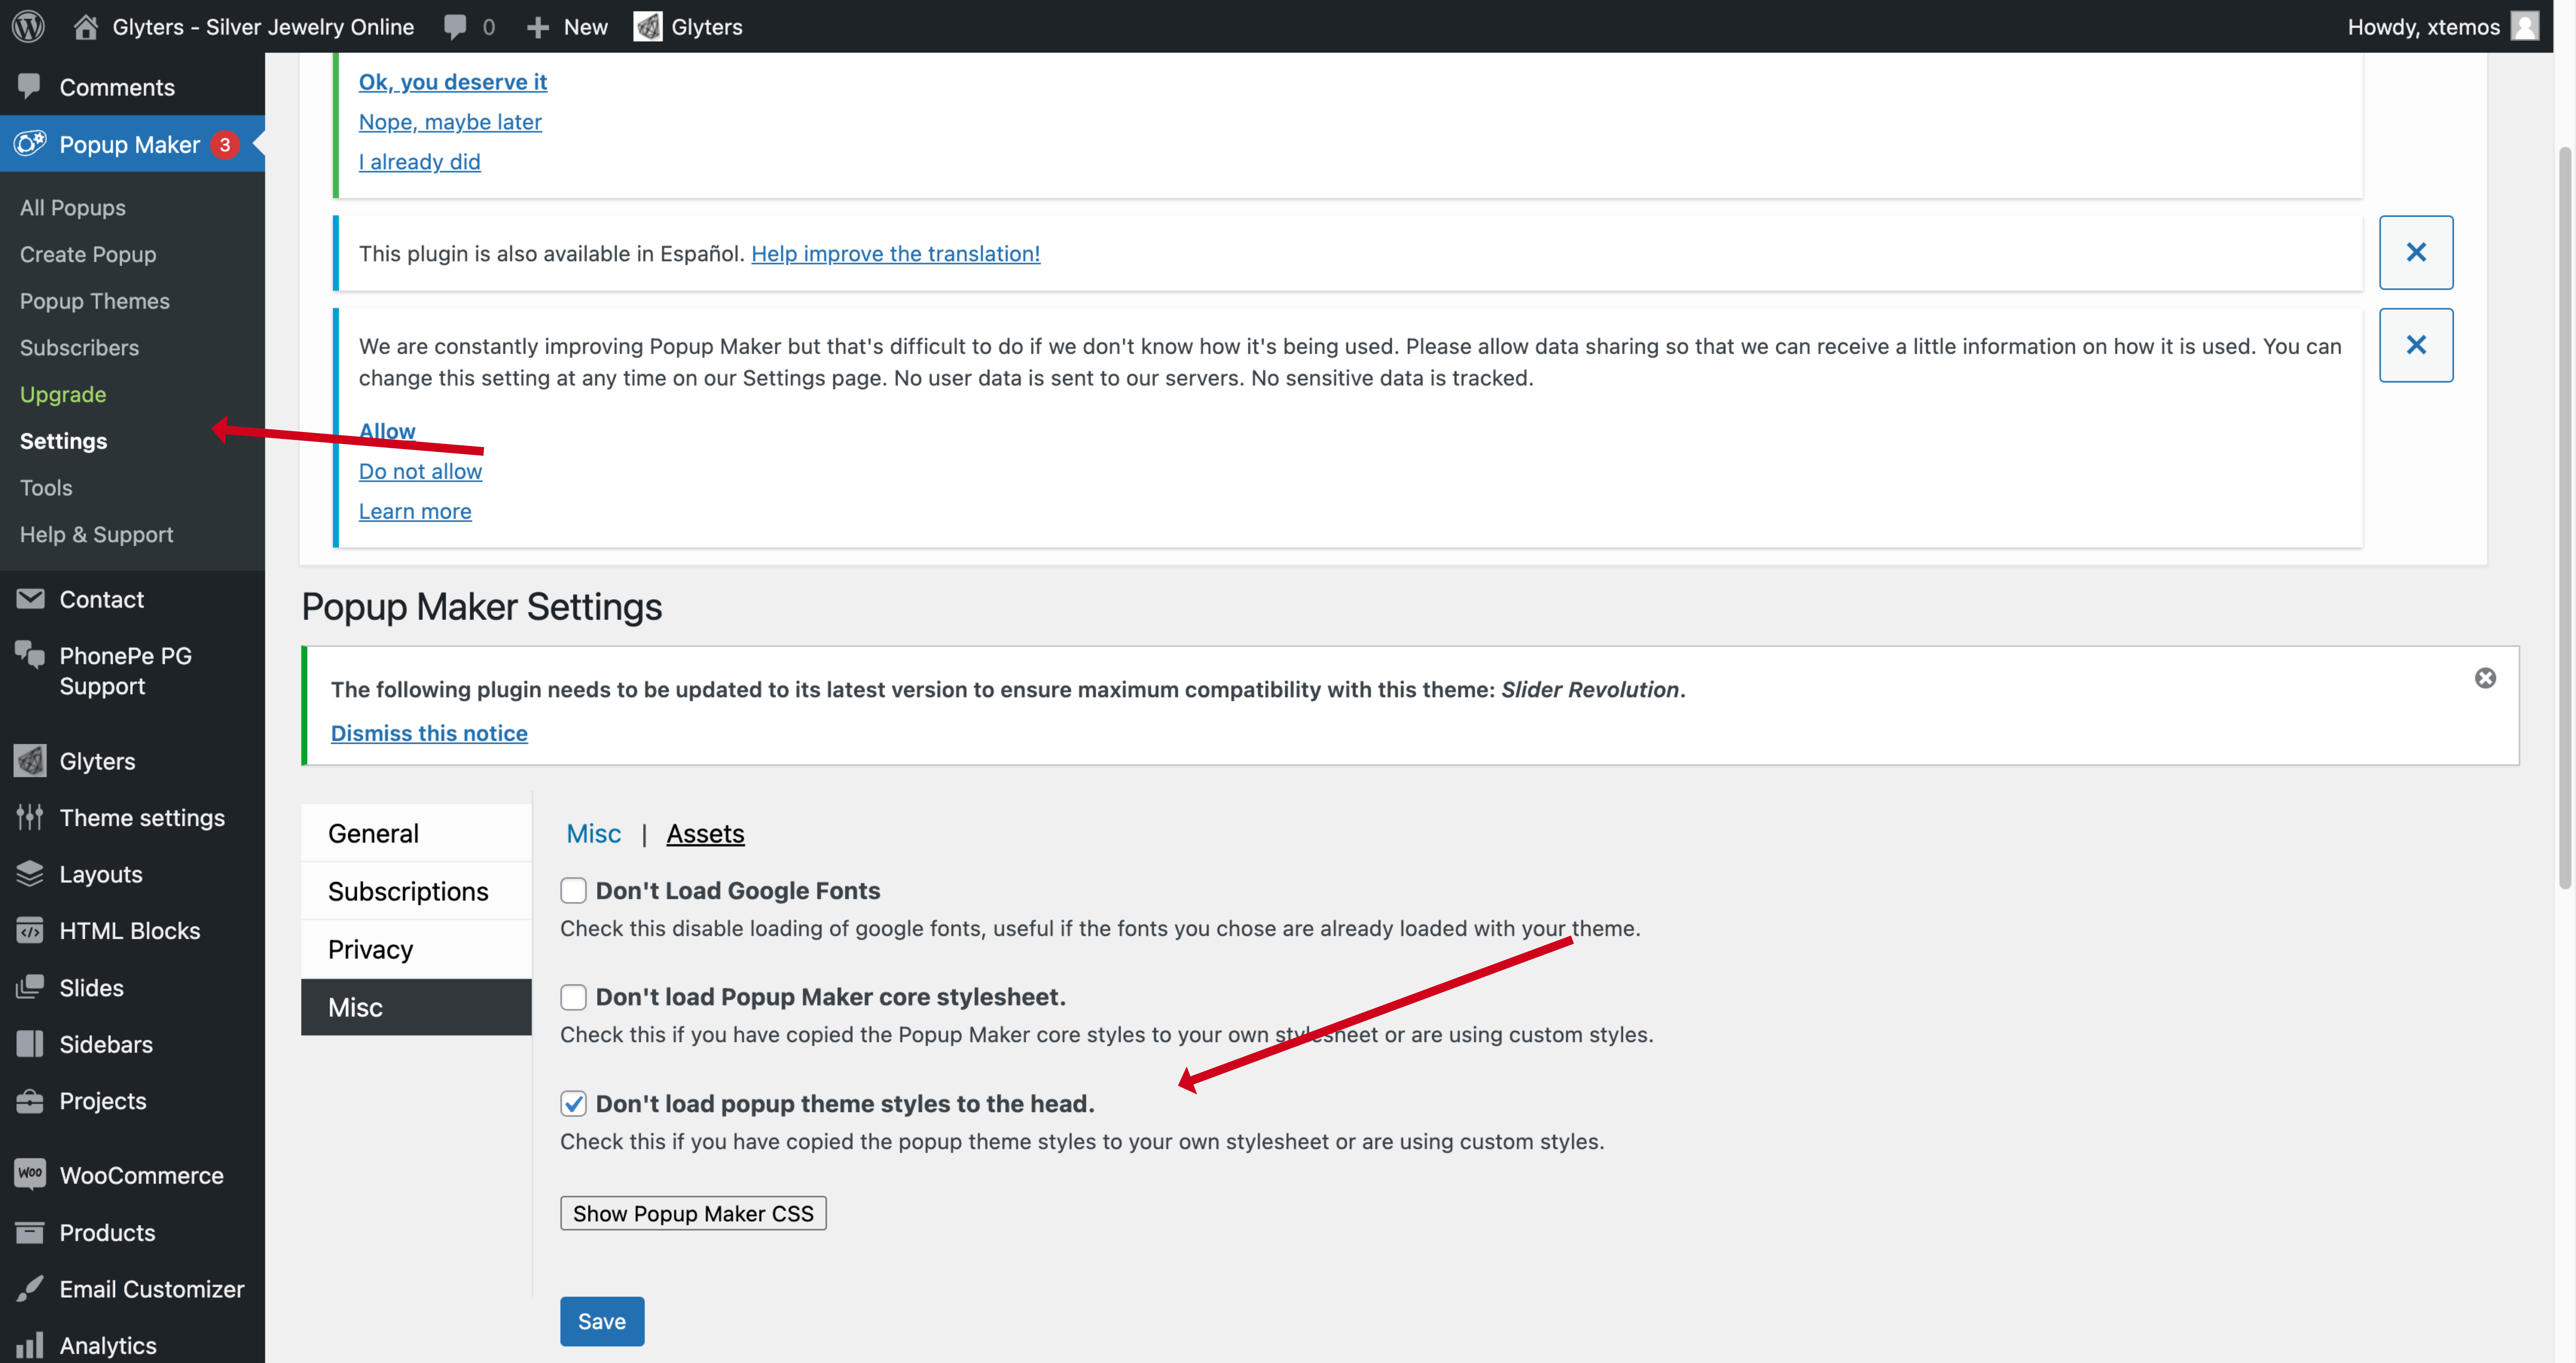The image size is (2576, 1363).
Task: Open the xtemos user avatar
Action: (2525, 26)
